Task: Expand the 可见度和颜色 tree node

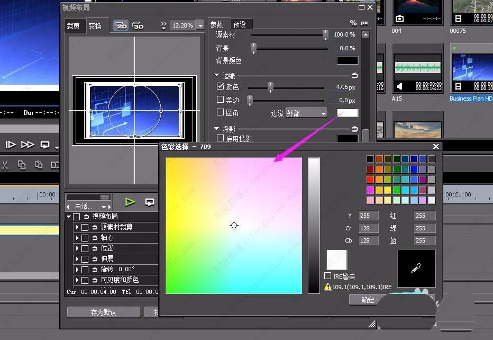Action: [77, 280]
